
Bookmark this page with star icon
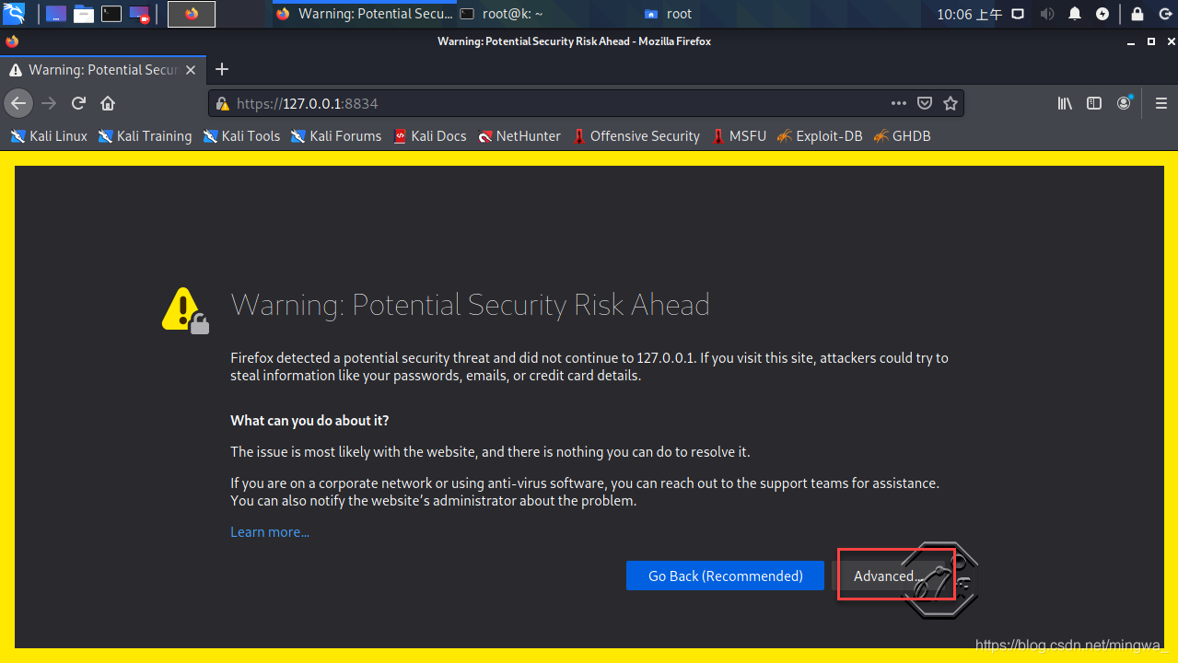click(951, 103)
